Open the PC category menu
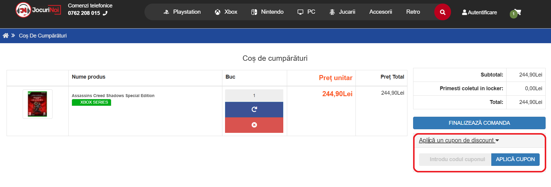Screen dimensions: 551x187 (x=306, y=12)
